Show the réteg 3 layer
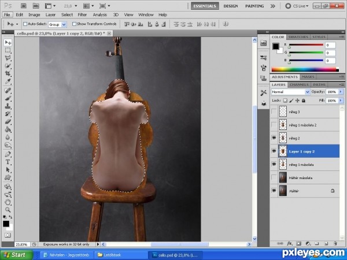Screen dimensions: 347x260 pos(274,112)
